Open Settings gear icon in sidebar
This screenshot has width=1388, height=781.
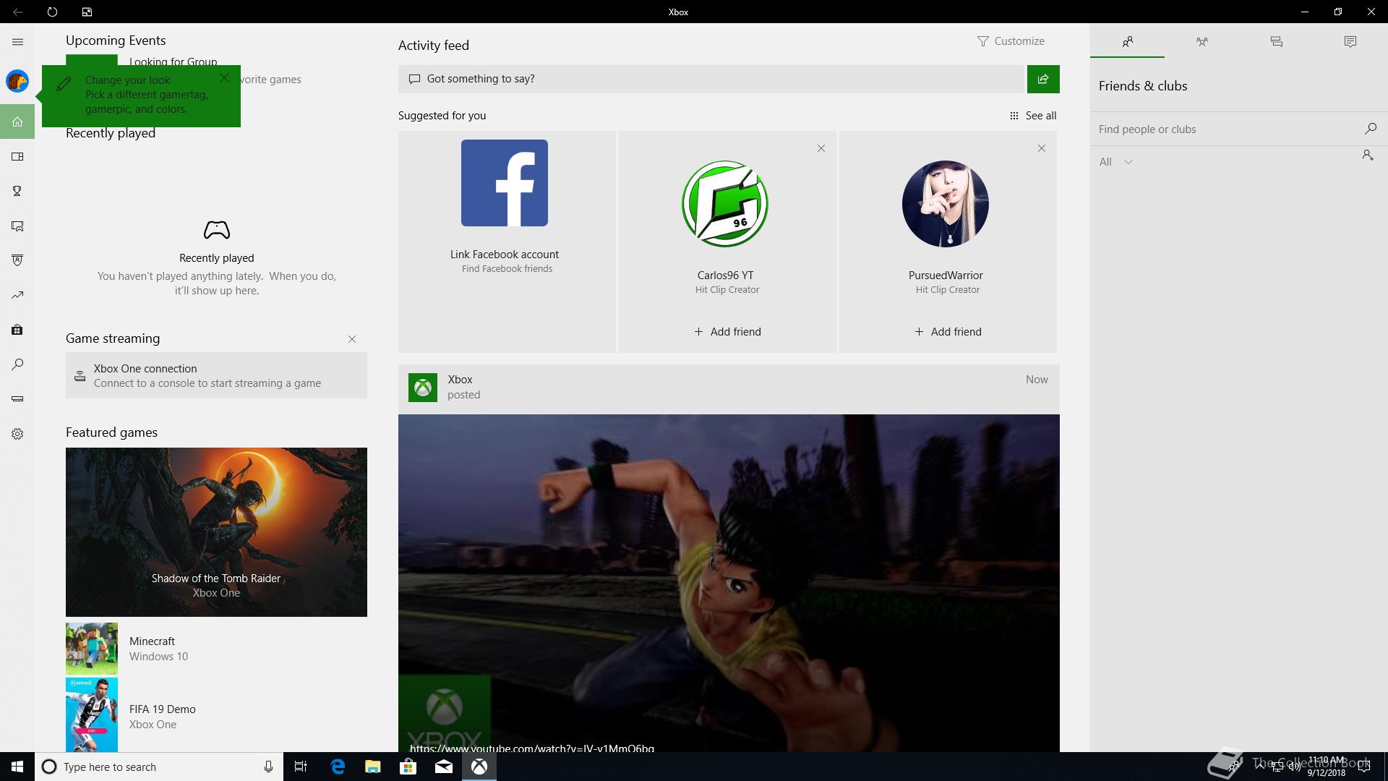coord(17,434)
